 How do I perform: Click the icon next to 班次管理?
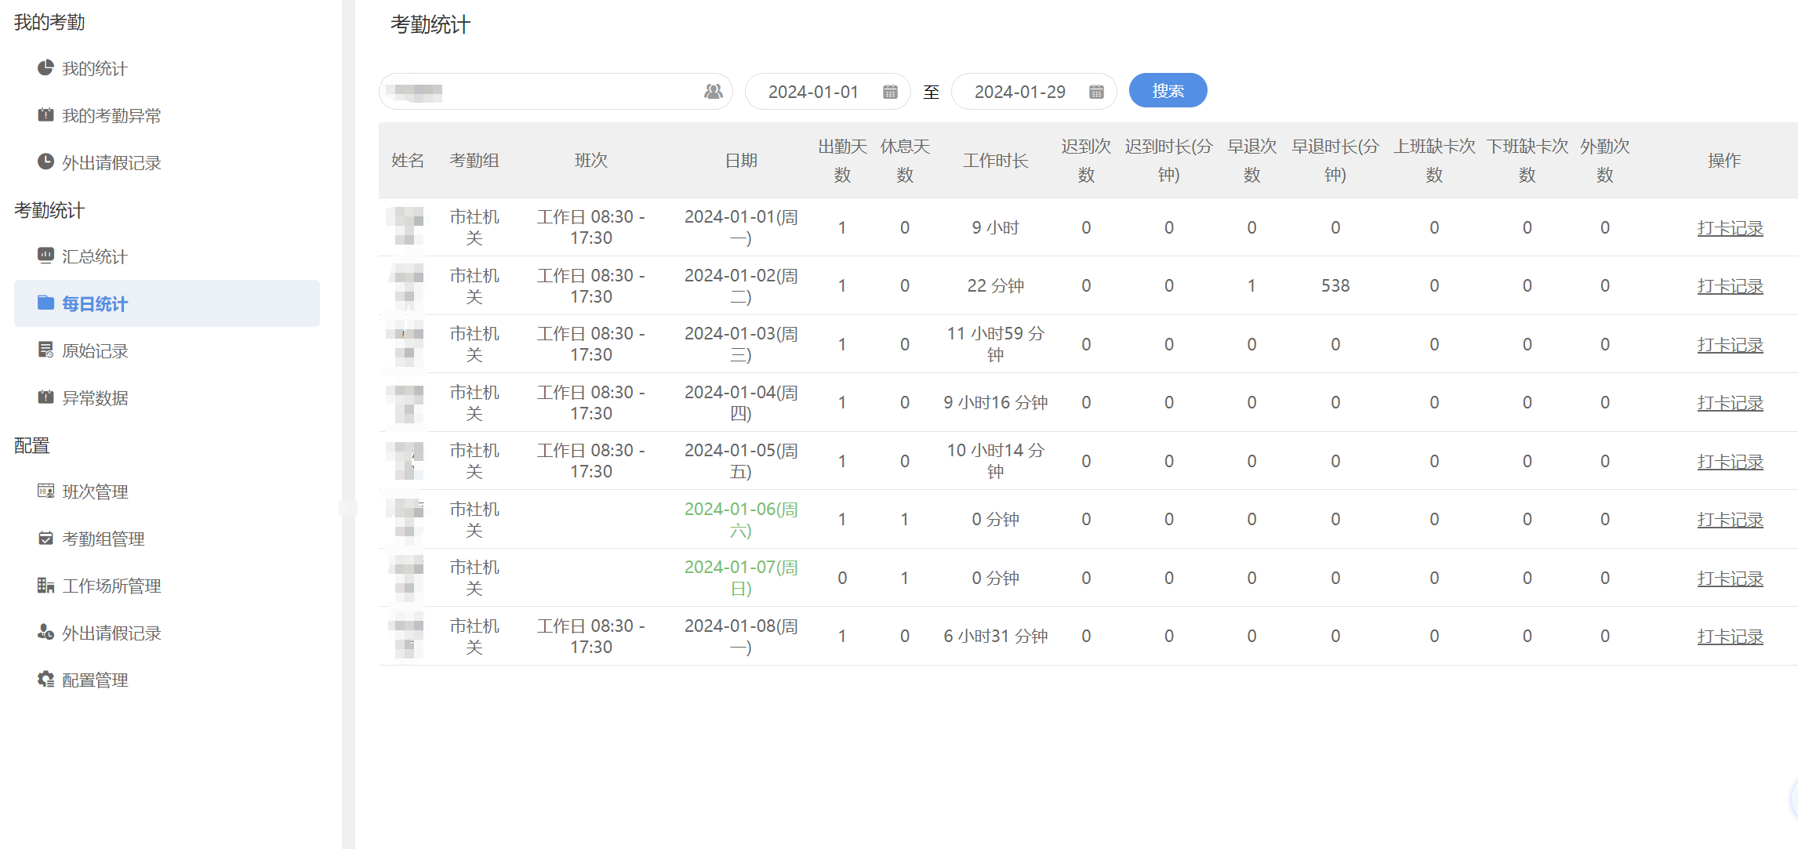[45, 492]
